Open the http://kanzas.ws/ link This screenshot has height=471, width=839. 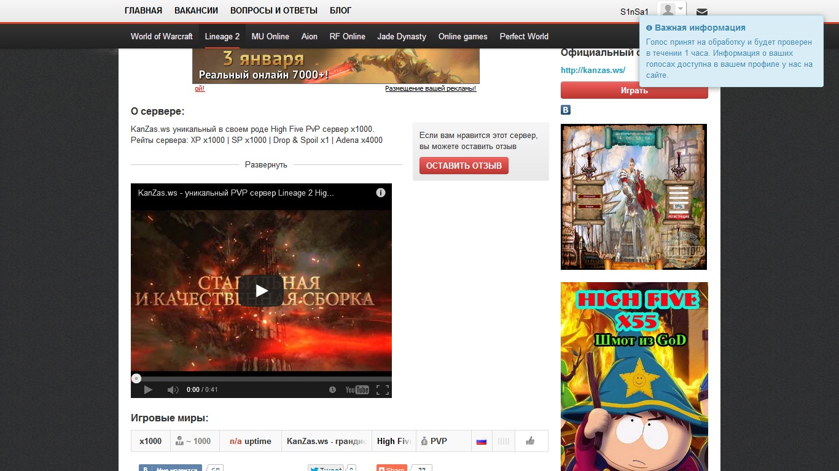coord(593,70)
